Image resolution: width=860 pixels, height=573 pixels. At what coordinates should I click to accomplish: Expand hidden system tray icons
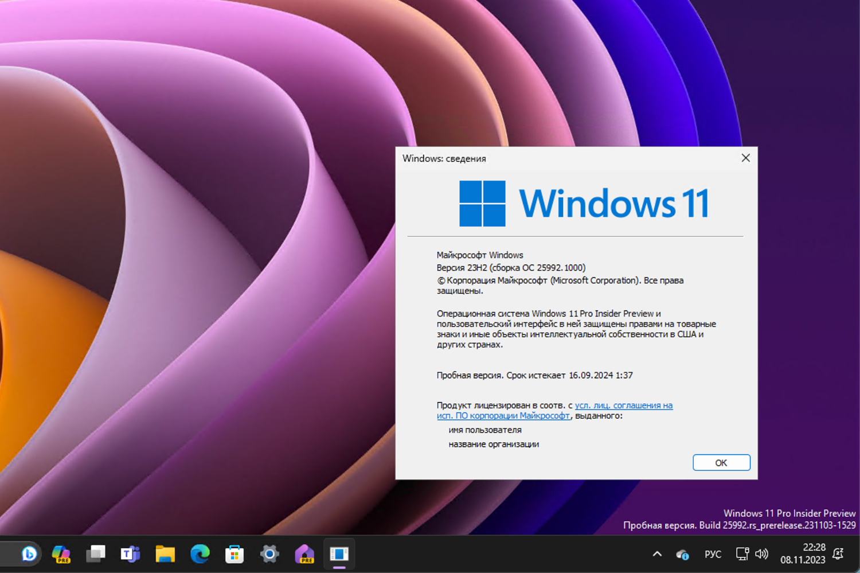coord(657,554)
